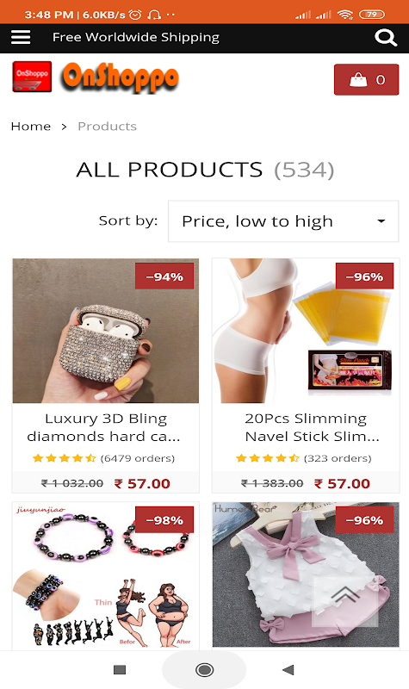
Task: Tap Android recent apps square
Action: tap(120, 670)
